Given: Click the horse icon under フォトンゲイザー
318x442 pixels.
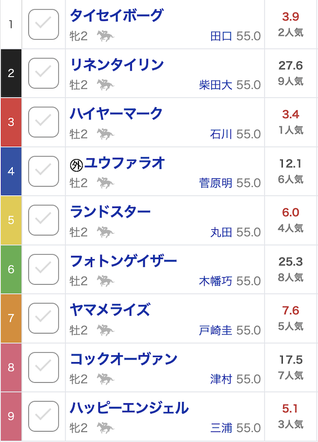Looking at the screenshot, I should tap(105, 281).
